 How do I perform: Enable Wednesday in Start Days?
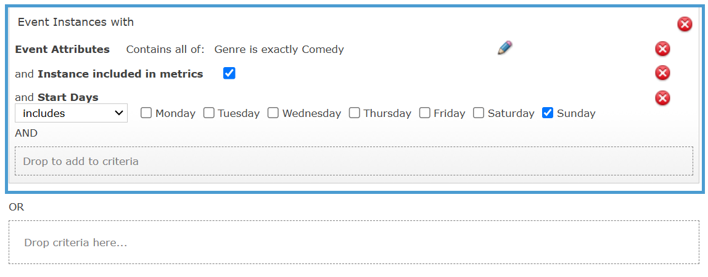(x=273, y=113)
